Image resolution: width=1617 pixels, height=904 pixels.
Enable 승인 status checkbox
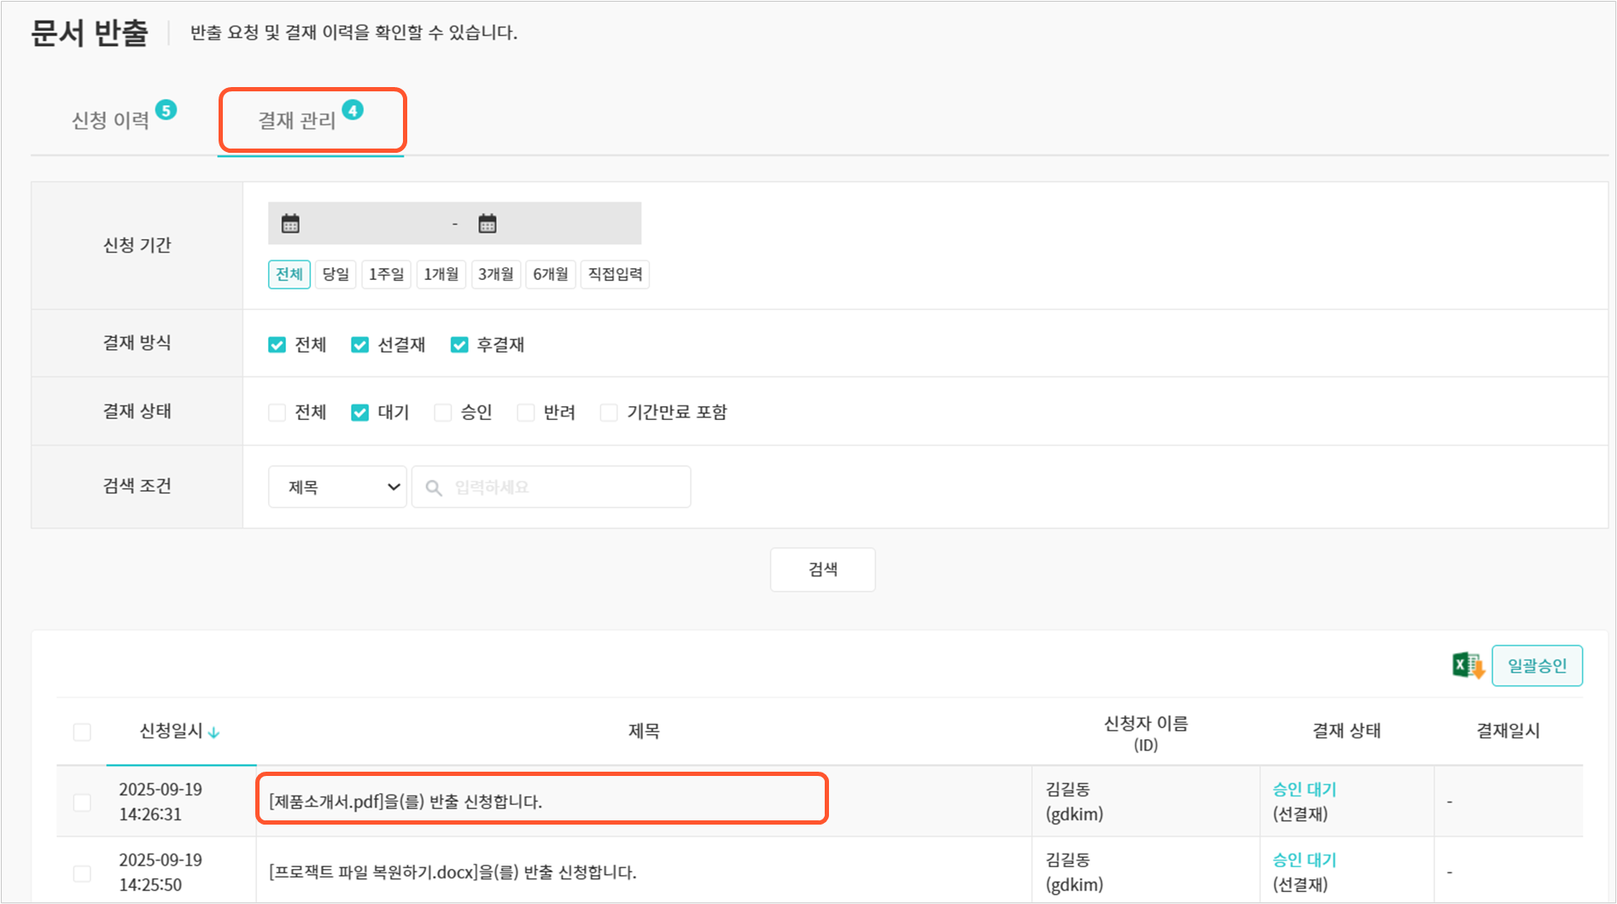442,413
